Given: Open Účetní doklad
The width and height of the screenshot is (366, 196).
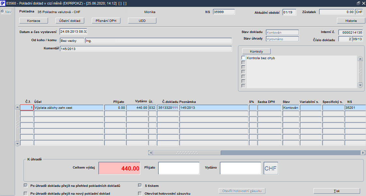Looking at the screenshot, I should click(x=70, y=21).
